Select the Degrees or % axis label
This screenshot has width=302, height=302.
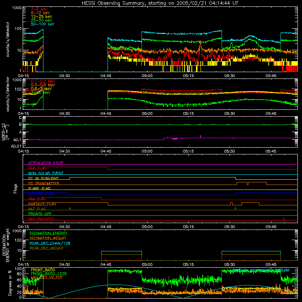(x=10, y=283)
